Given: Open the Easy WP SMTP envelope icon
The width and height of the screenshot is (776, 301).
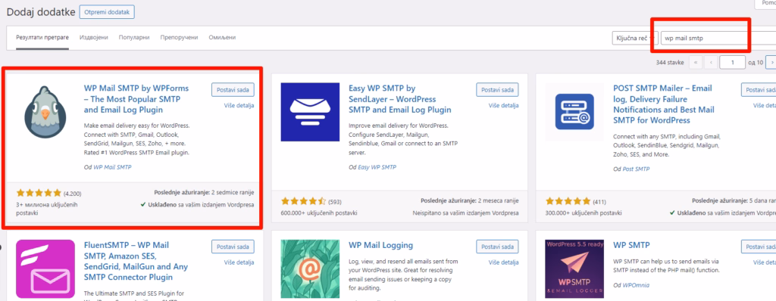Looking at the screenshot, I should 310,112.
